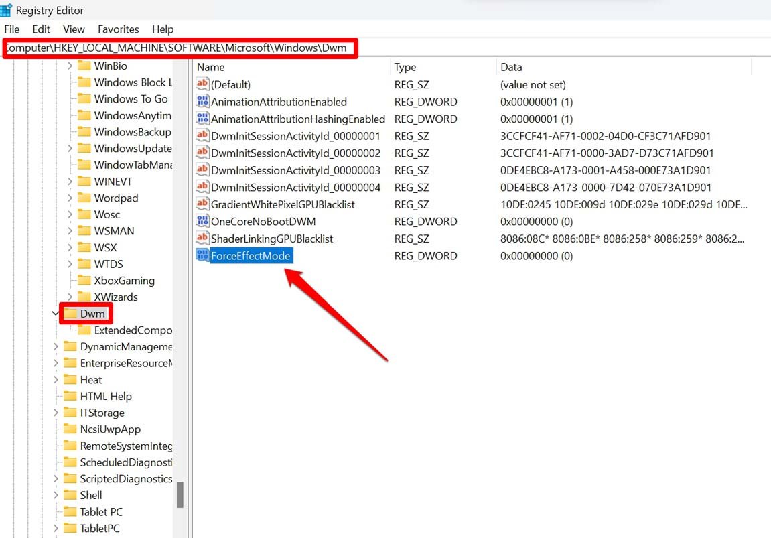Expand the Shell tree node
The width and height of the screenshot is (771, 538).
(56, 494)
